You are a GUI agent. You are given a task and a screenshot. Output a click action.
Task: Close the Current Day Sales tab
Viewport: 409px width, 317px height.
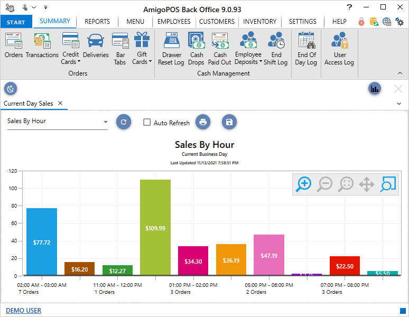coord(60,103)
